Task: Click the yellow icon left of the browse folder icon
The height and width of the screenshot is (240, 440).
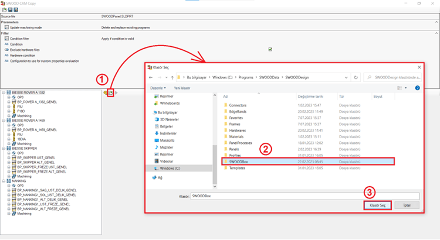Action: point(106,92)
